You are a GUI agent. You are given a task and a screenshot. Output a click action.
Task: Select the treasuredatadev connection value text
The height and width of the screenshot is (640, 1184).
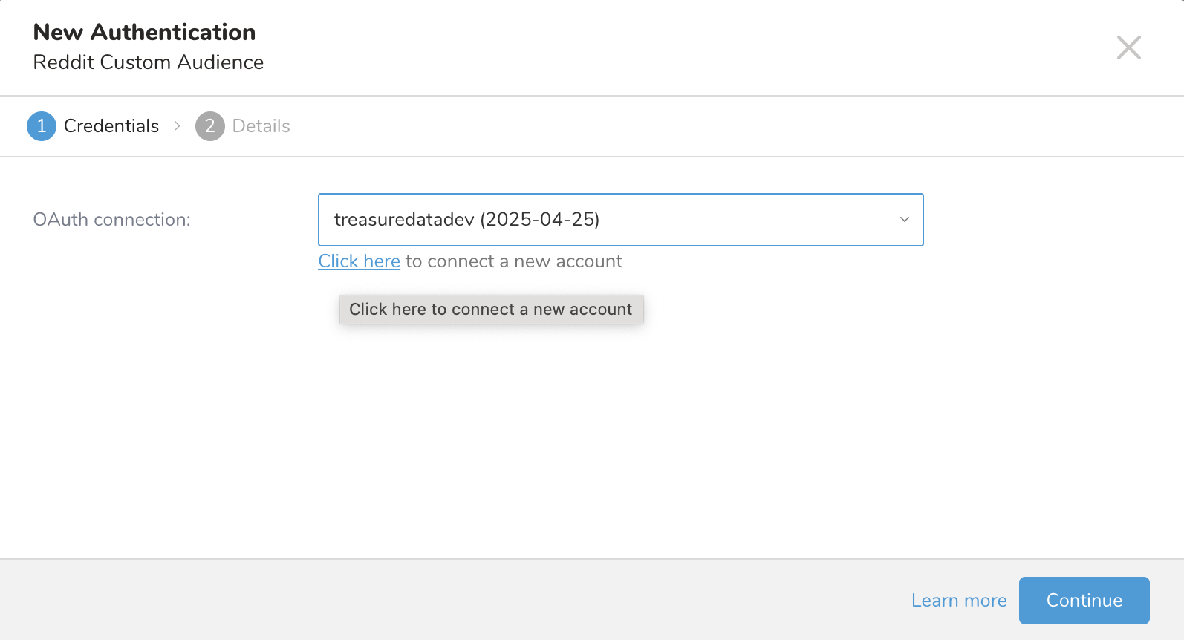point(403,220)
